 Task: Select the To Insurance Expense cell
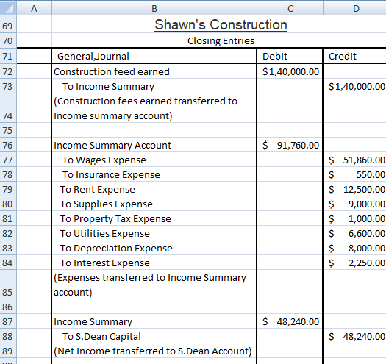coord(154,174)
